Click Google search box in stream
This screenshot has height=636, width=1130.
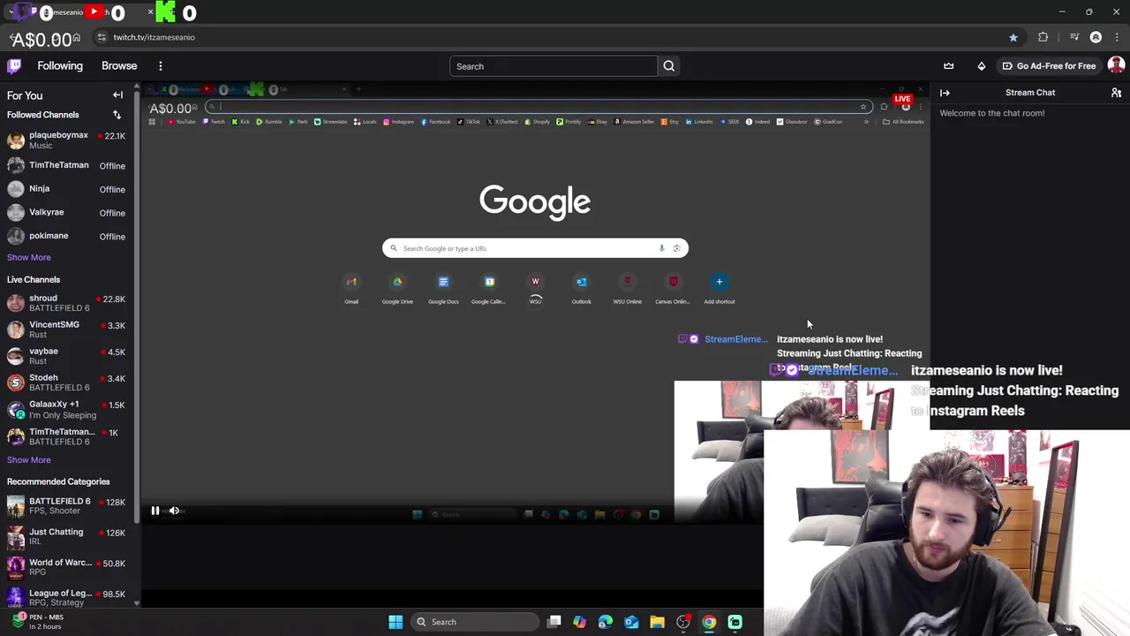point(535,248)
